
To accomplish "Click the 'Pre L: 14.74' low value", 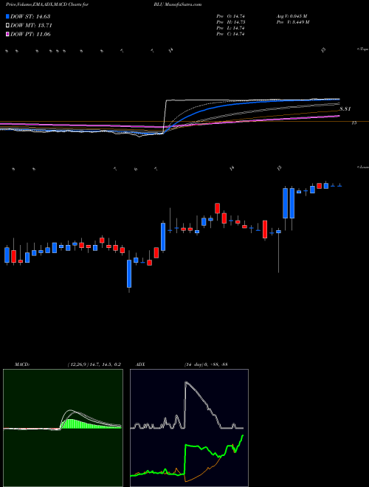I will (231, 28).
